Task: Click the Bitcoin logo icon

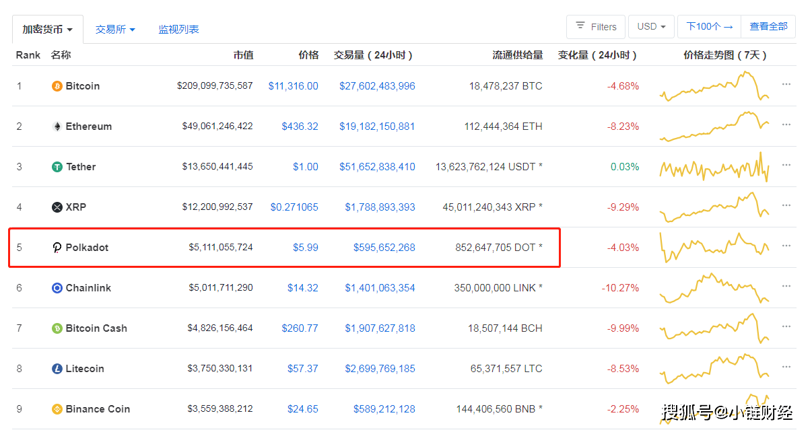Action: (x=57, y=86)
